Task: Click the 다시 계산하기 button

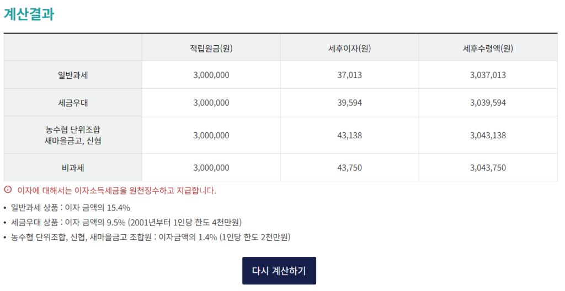Action: pyautogui.click(x=279, y=271)
